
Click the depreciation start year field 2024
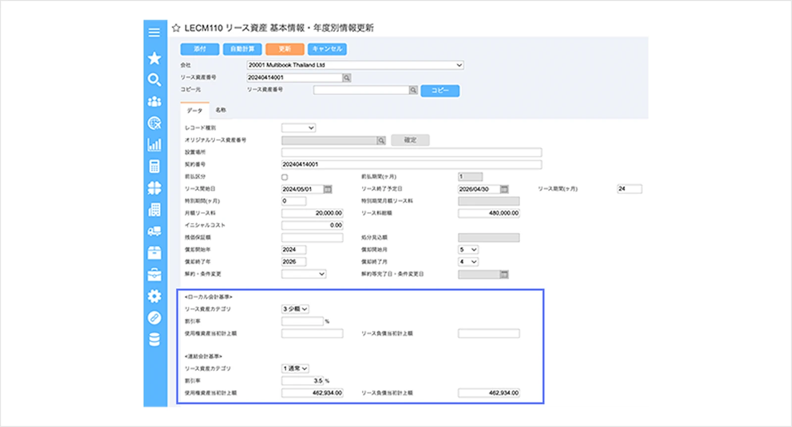[x=294, y=250]
